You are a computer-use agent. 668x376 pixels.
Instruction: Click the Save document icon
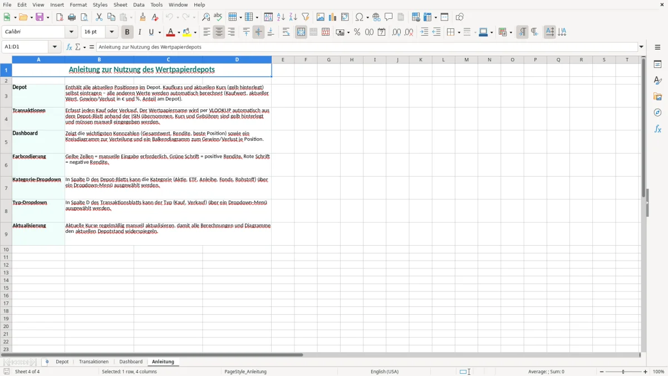(x=40, y=17)
